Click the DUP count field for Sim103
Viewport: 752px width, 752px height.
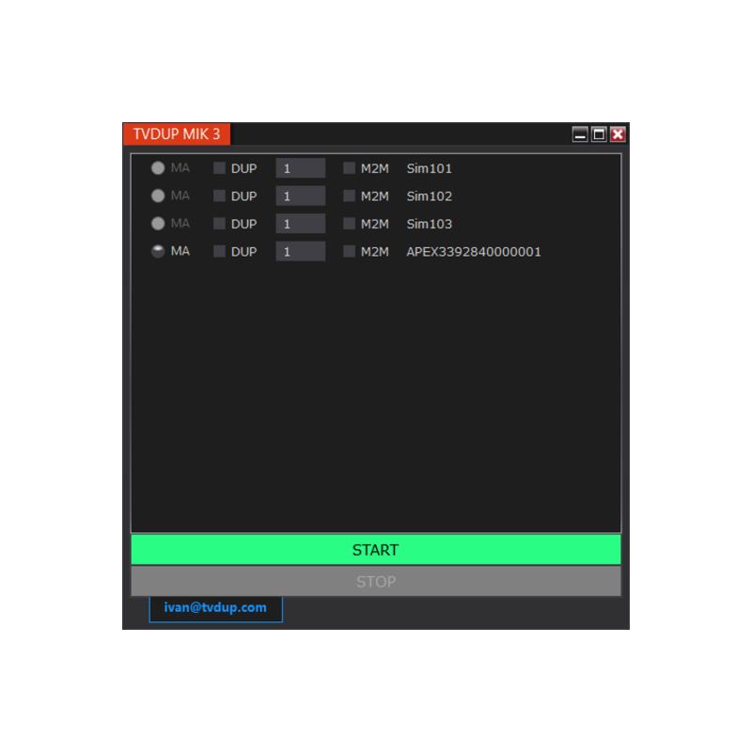click(x=299, y=224)
